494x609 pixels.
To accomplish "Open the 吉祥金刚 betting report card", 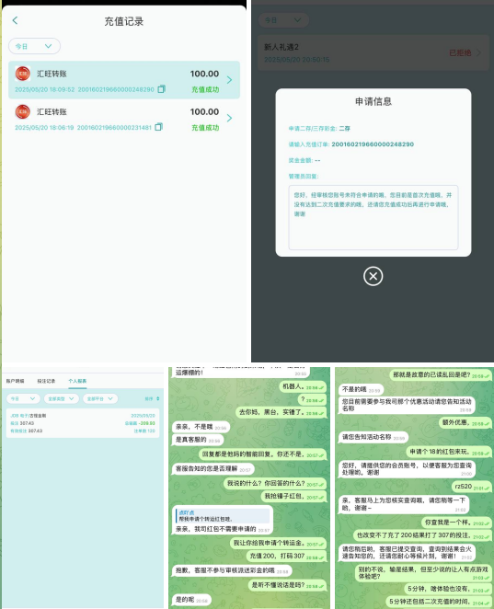I will tap(83, 423).
